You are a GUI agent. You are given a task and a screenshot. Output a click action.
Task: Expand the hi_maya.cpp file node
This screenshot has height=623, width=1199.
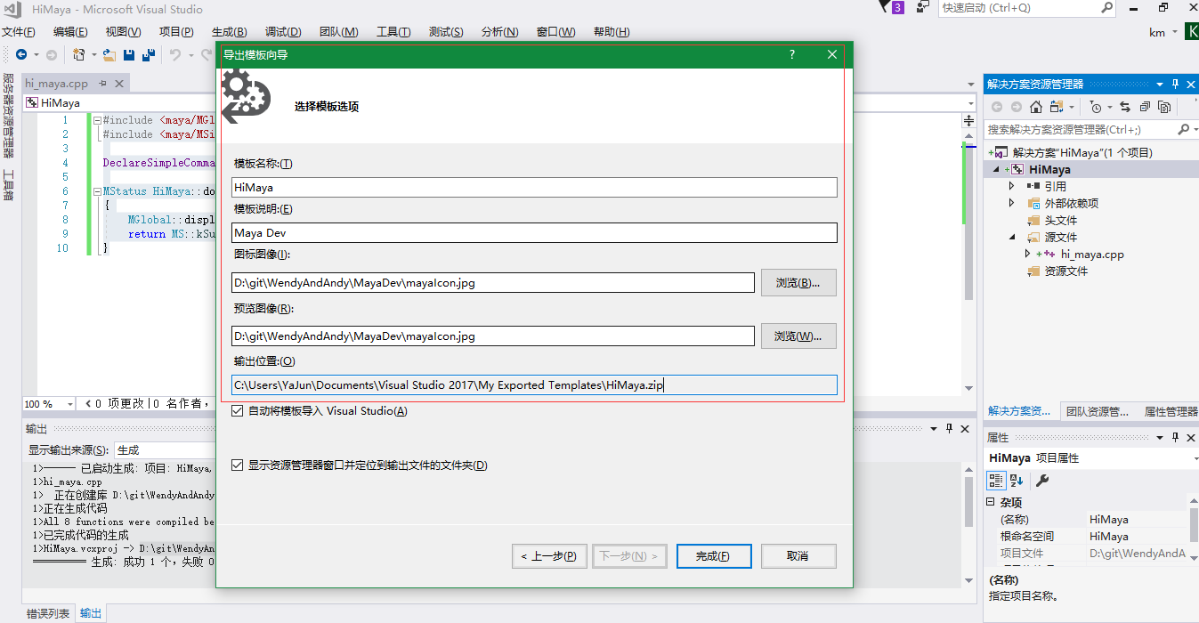tap(1028, 254)
